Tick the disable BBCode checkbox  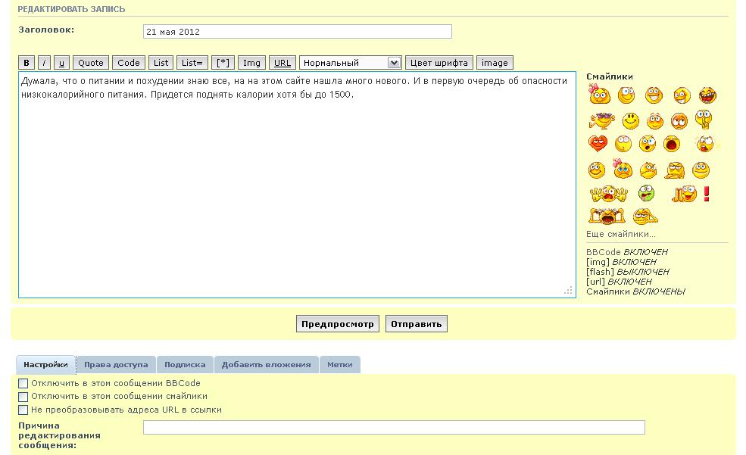click(23, 384)
